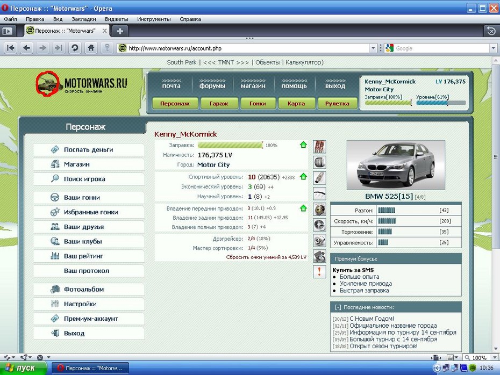Image resolution: width=500 pixels, height=375 pixels.
Task: Click the green Персонаж tab button
Action: [175, 104]
